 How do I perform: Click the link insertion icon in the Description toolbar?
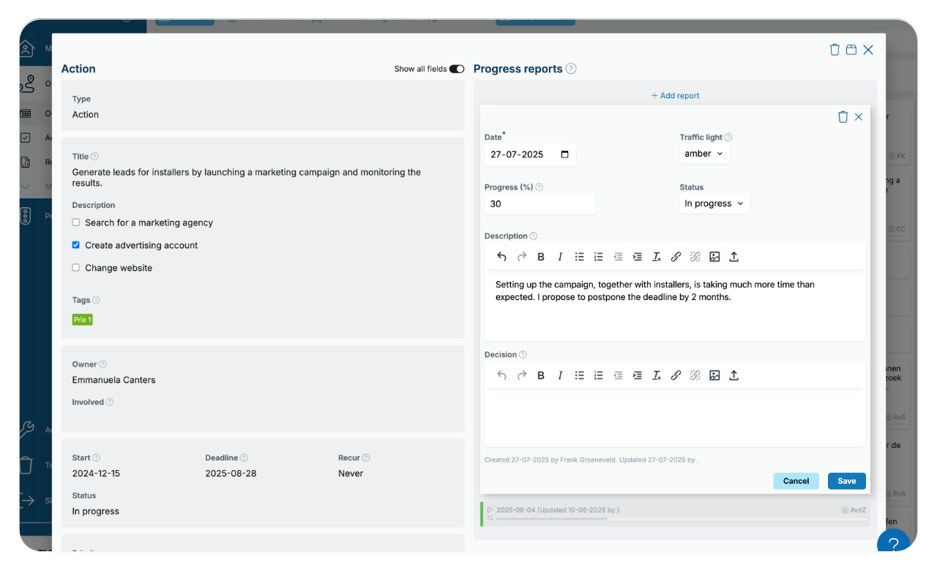coord(676,256)
